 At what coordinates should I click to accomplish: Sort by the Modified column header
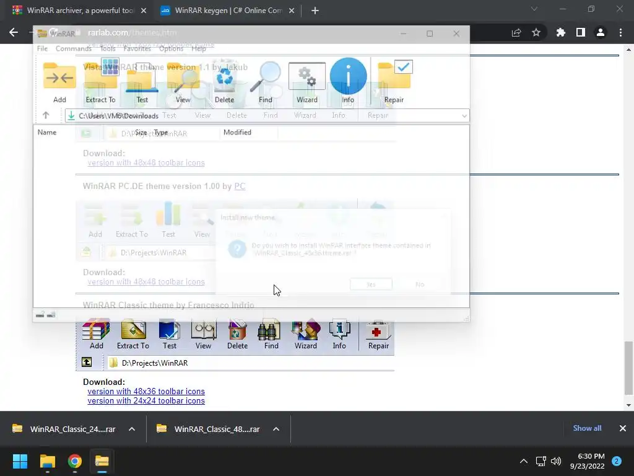pos(237,133)
